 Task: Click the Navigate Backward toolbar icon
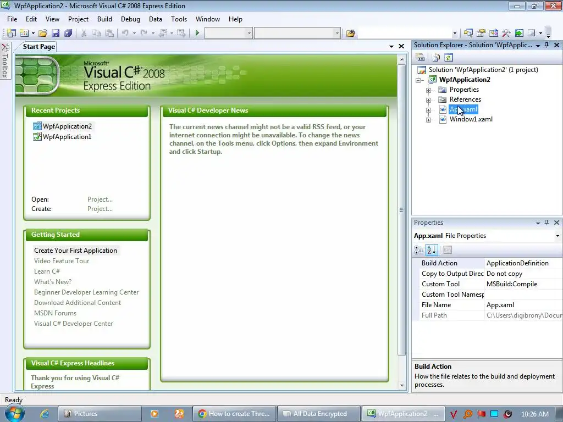163,33
